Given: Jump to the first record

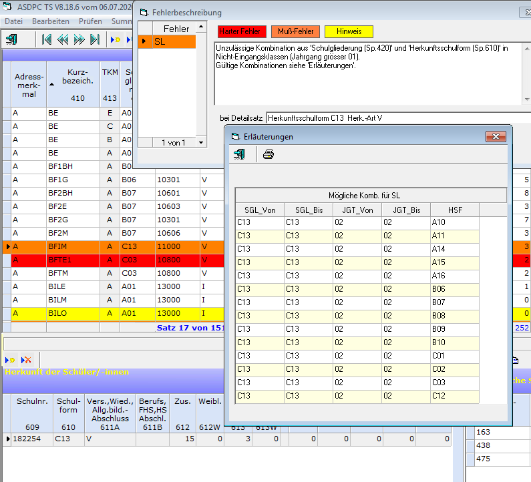Looking at the screenshot, I should pyautogui.click(x=47, y=39).
